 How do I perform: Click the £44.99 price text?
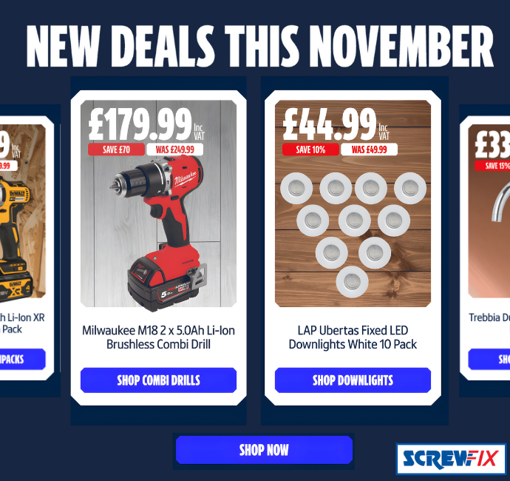[330, 124]
